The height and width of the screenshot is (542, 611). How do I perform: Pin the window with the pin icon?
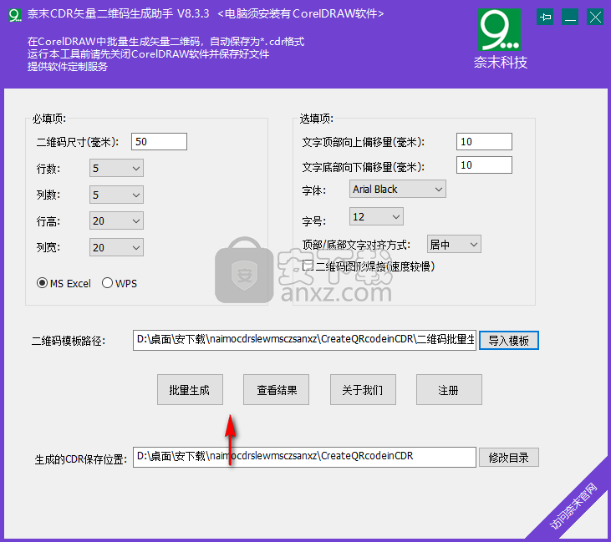point(545,18)
